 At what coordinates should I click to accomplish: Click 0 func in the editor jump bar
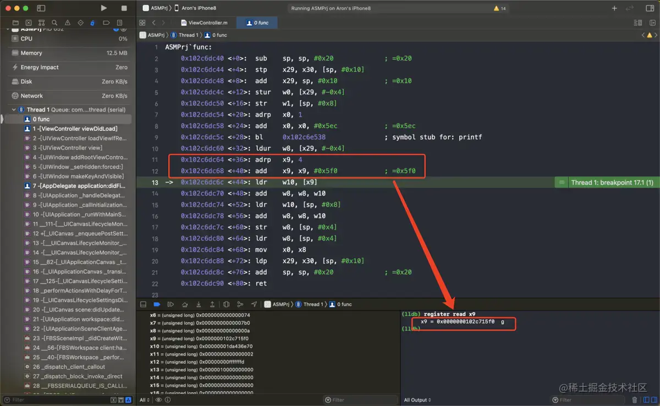pyautogui.click(x=216, y=35)
